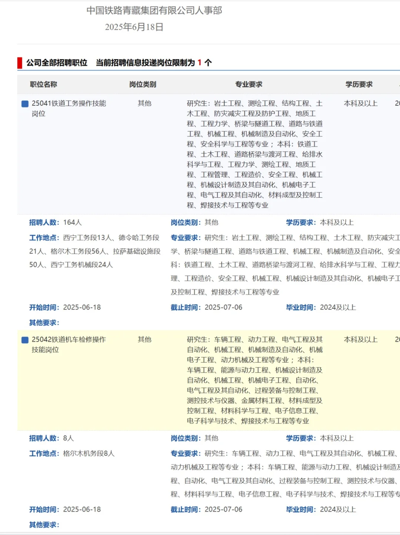Open the 25042铁道机车检修操作技能岗位 position title

pyautogui.click(x=69, y=344)
